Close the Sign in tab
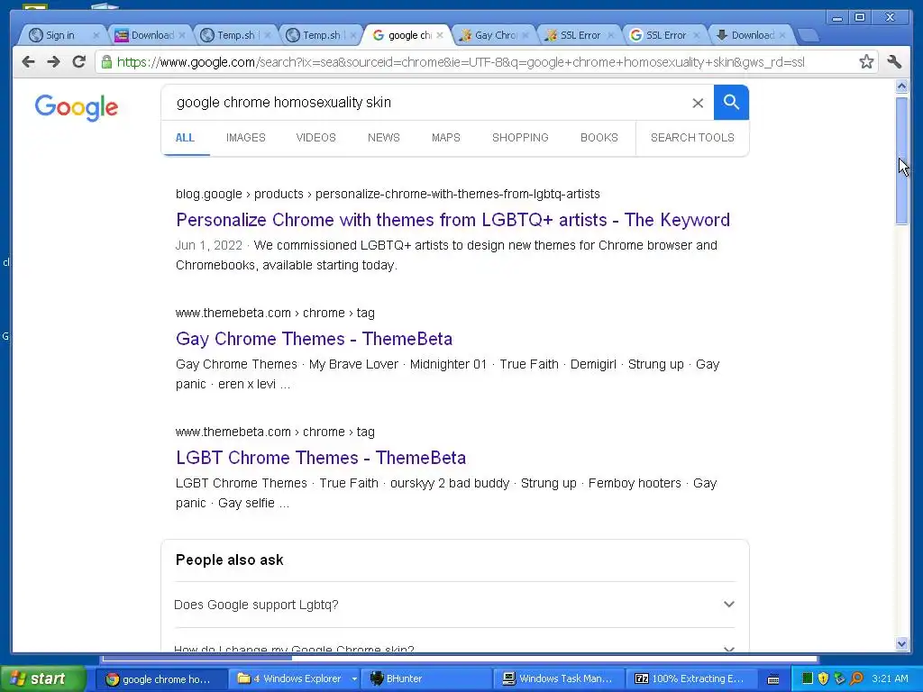The width and height of the screenshot is (923, 692). [96, 35]
